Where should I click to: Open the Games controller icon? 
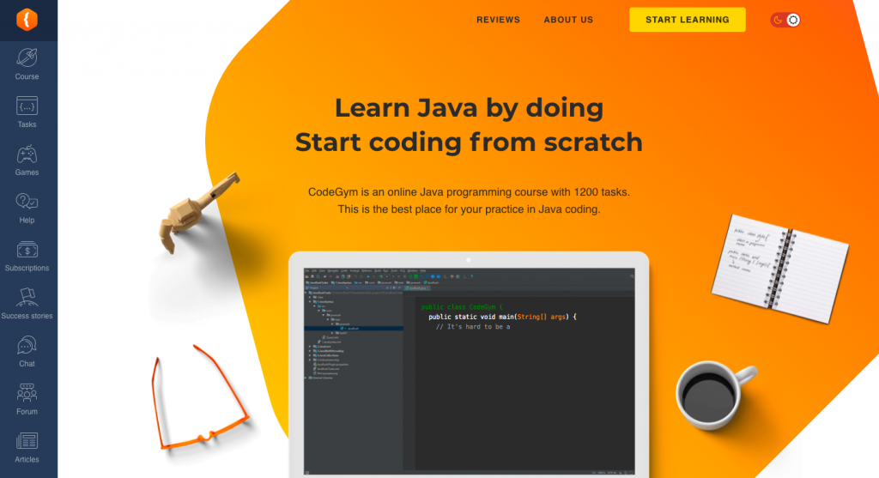pos(27,154)
